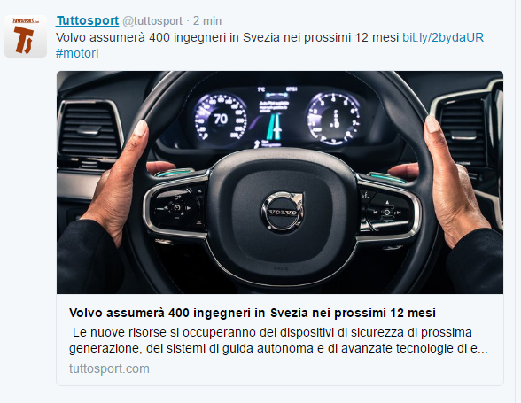The image size is (521, 403).
Task: Click the bold card headline about Volvo
Action: 253,313
